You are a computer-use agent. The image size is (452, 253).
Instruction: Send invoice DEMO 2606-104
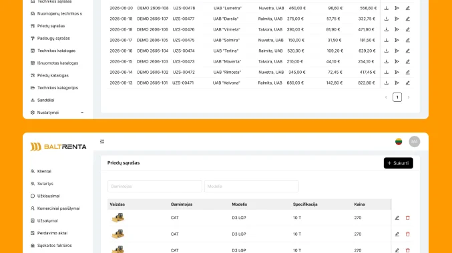tap(397, 51)
